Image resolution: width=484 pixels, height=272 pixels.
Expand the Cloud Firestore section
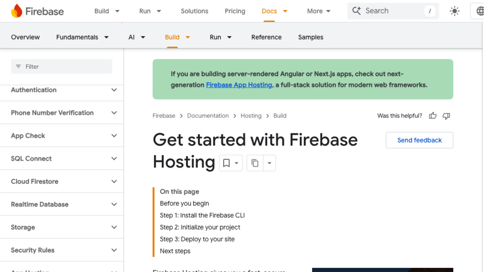coord(114,181)
